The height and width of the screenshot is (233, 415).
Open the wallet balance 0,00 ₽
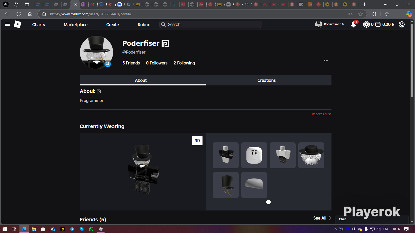point(385,24)
